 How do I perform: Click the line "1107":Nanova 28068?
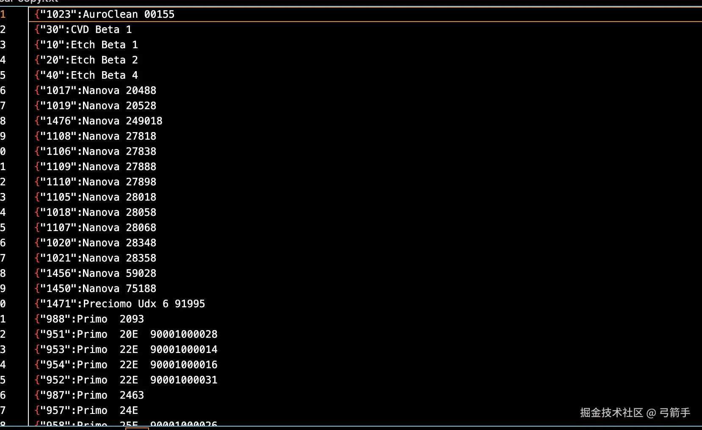(96, 228)
